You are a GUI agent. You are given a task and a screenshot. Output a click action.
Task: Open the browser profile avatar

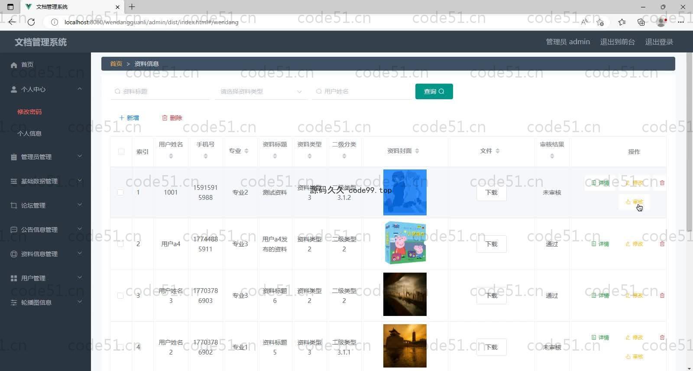pyautogui.click(x=661, y=22)
